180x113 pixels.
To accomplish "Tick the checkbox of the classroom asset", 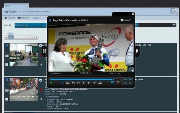I will pos(7,65).
